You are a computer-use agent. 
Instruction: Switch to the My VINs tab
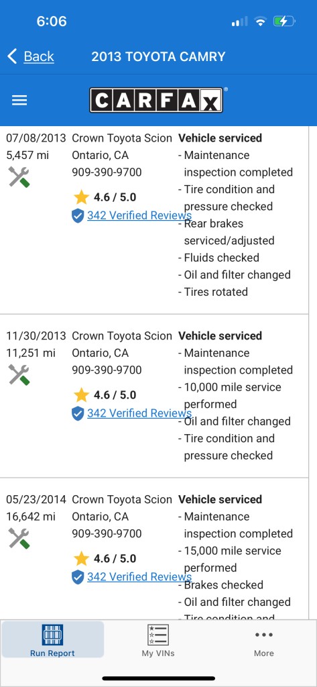[x=158, y=640]
